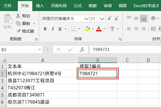Viewport: 161px width, 107px height.
Task: Click the Copy icon
Action: 18,23
